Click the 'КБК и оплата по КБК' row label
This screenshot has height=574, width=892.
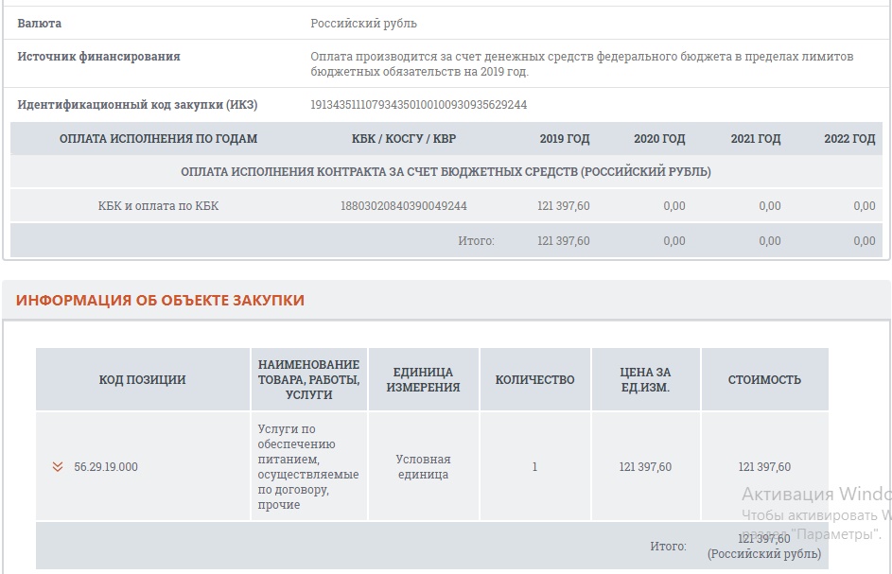point(158,206)
